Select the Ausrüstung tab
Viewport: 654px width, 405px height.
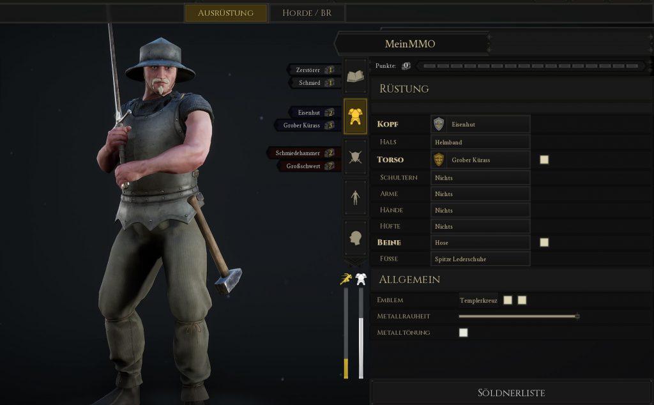[x=225, y=13]
